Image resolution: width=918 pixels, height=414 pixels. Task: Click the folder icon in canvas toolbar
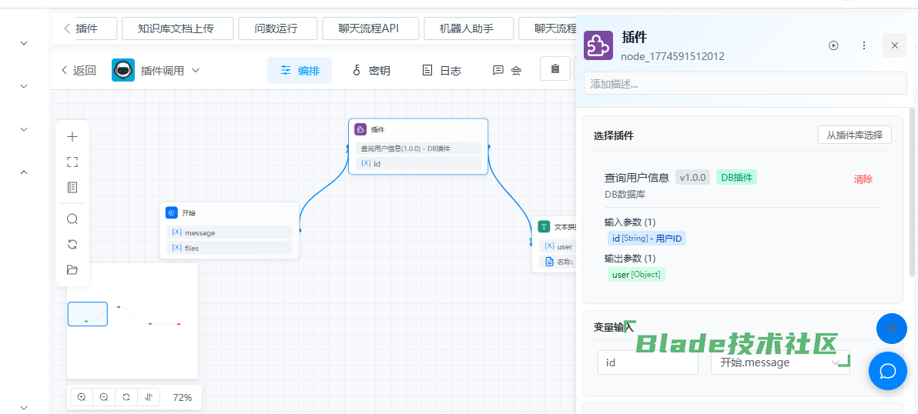click(72, 269)
